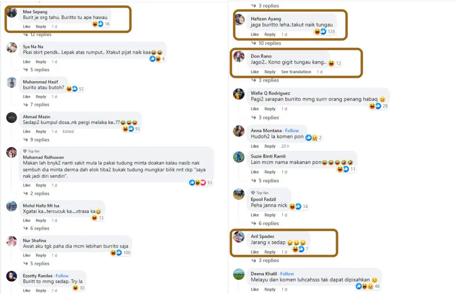Follow Ezzetty Ramlee
457x294 pixels.
62,275
